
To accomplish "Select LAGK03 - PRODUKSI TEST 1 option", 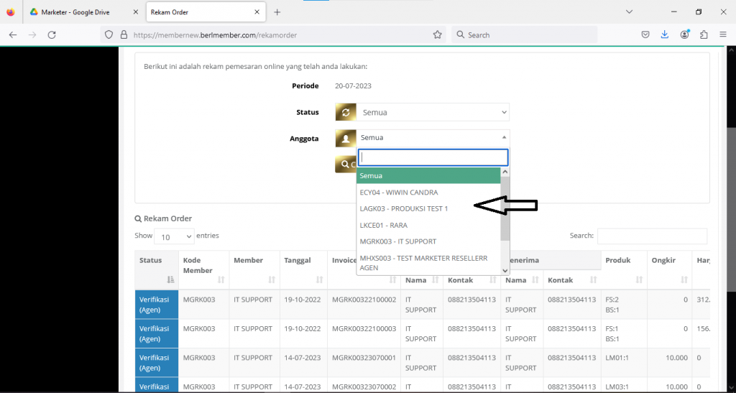I will (404, 208).
